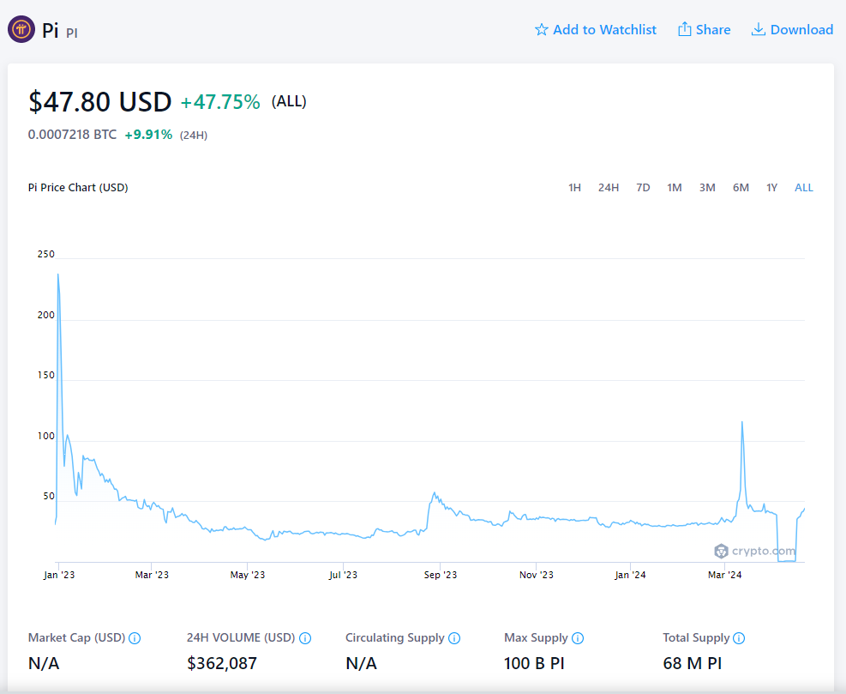
Task: Click the January 2023 peak on chart
Action: [57, 275]
